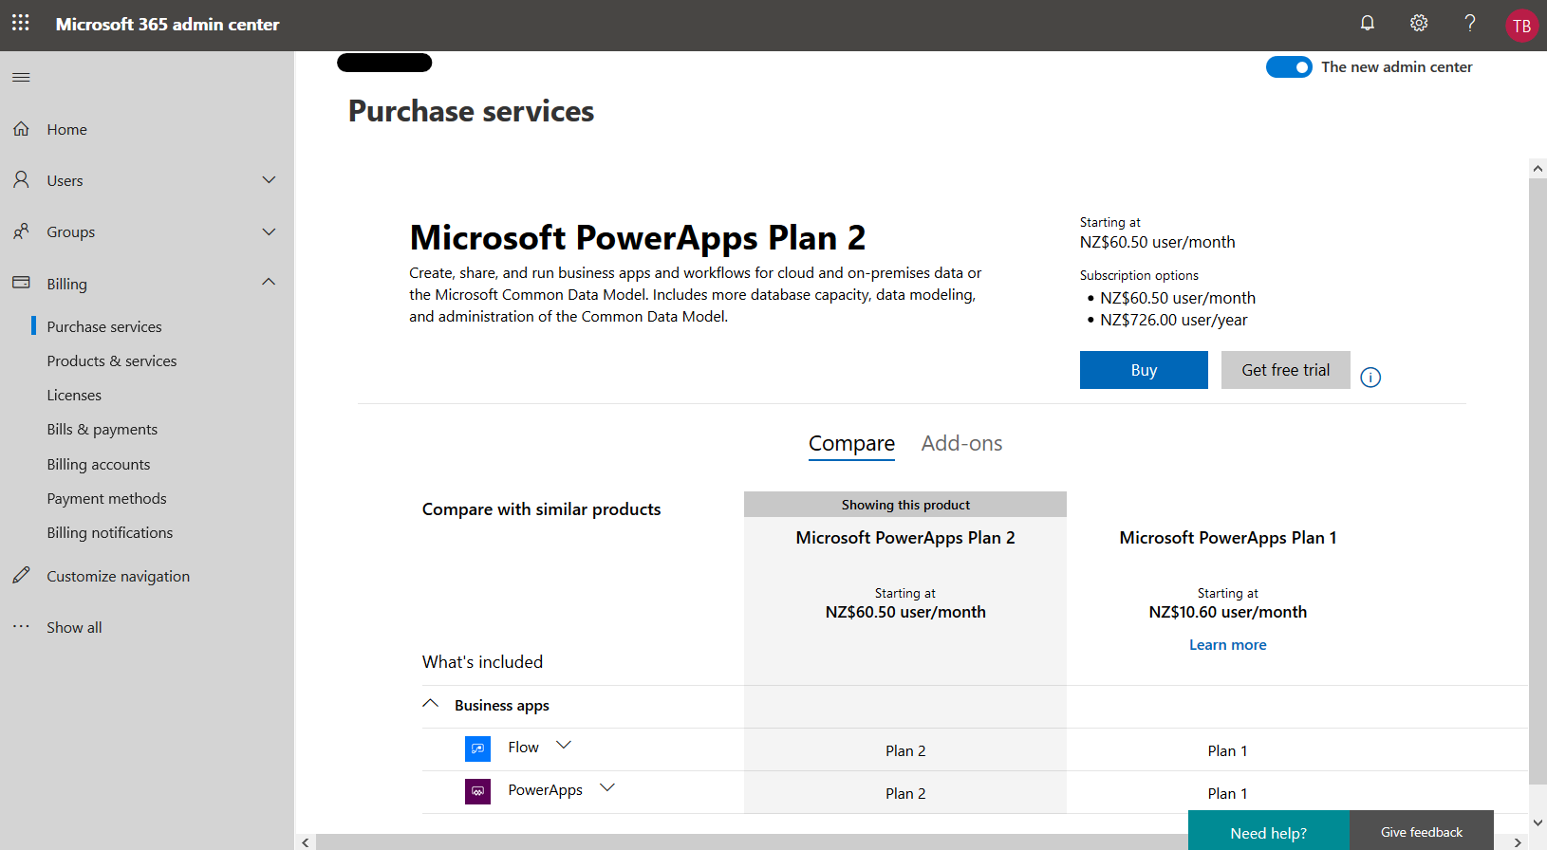
Task: Collapse the Billing menu chevron
Action: [x=269, y=282]
